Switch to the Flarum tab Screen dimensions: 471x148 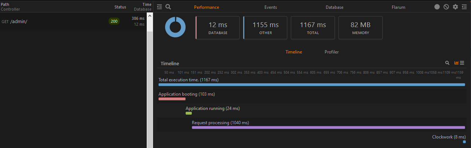point(398,7)
